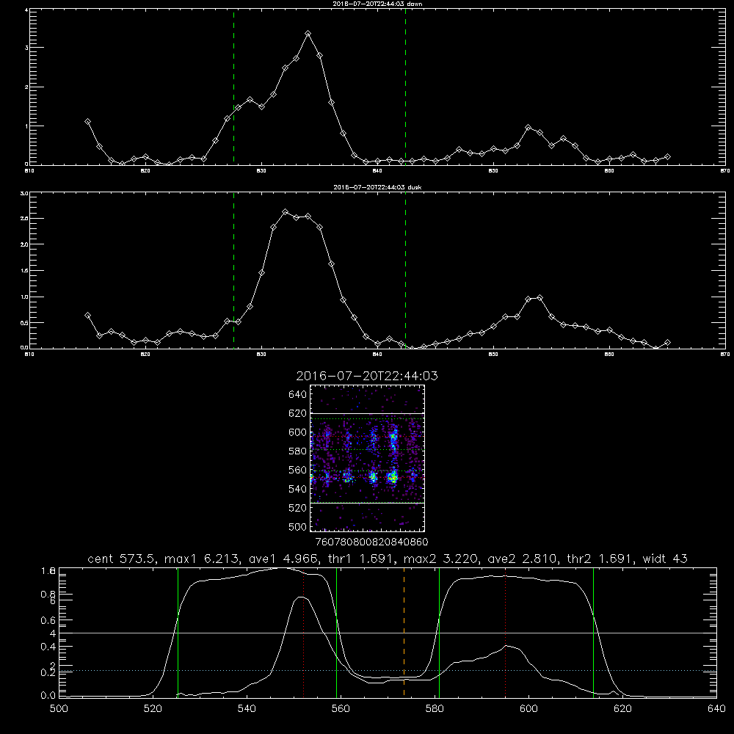Click the '520' label on bottom plot x-axis

(153, 709)
